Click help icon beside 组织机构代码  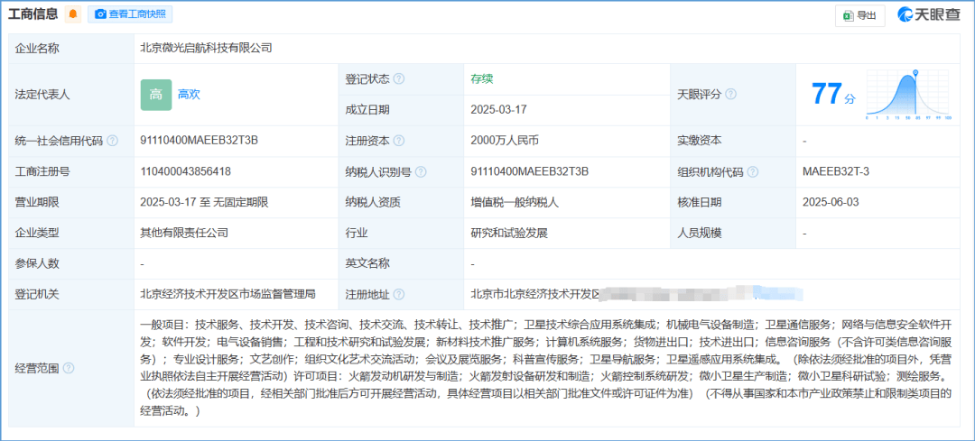click(753, 171)
